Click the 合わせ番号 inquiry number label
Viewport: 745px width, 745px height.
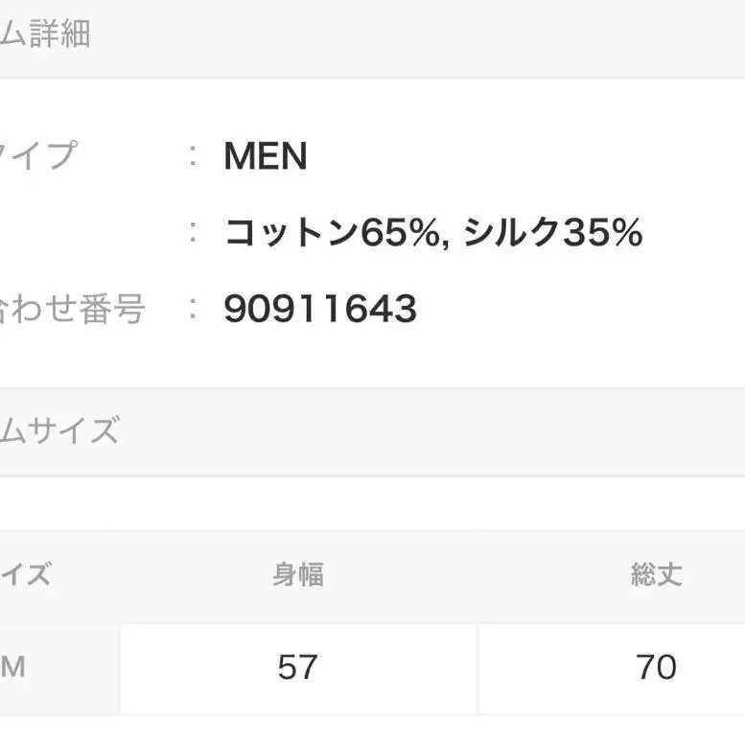pos(72,309)
